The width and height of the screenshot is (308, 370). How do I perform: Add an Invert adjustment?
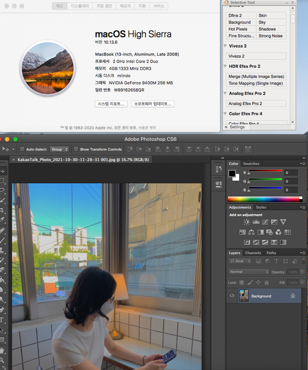click(x=247, y=242)
